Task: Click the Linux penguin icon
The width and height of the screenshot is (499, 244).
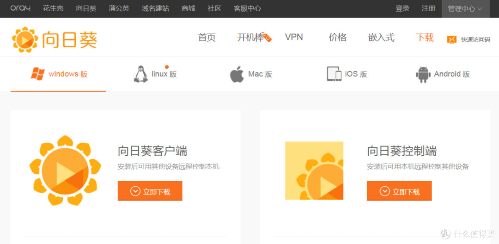Action: pos(140,74)
